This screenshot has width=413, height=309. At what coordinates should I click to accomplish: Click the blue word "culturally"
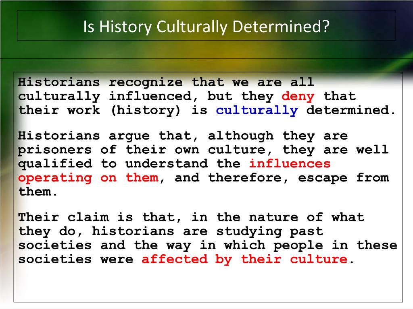[257, 110]
